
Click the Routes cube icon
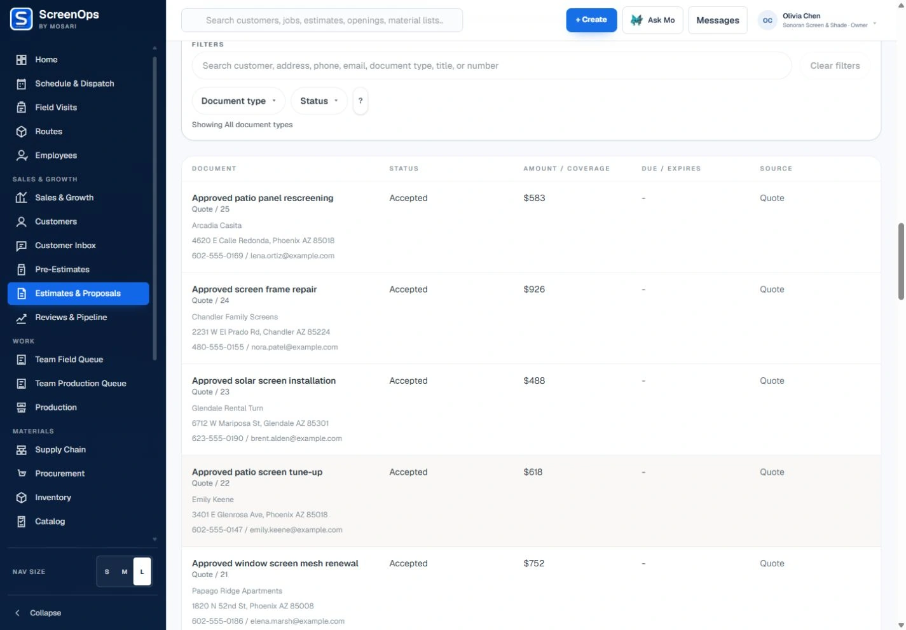click(22, 132)
